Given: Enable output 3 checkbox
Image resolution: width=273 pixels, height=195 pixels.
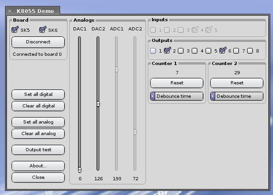Looking at the screenshot, I should [x=181, y=51].
